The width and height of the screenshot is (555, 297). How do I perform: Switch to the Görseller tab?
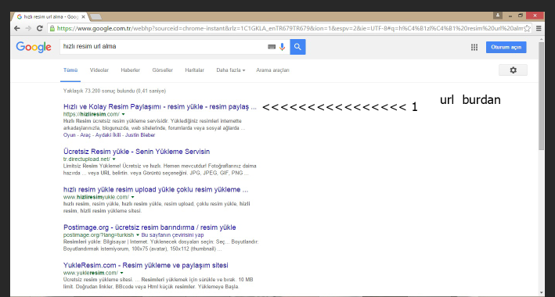163,70
